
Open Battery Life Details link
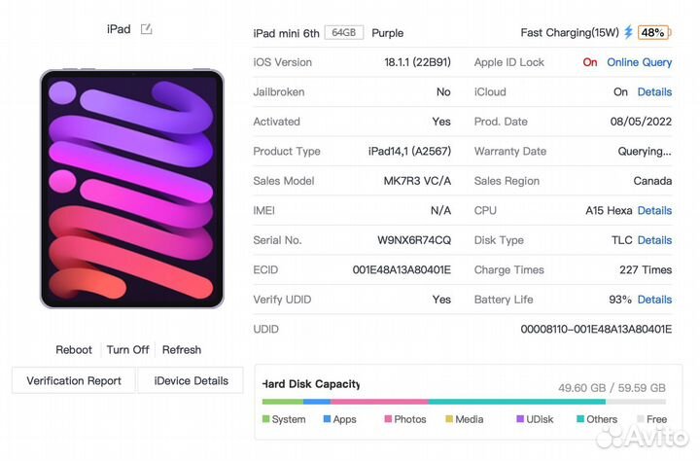654,300
